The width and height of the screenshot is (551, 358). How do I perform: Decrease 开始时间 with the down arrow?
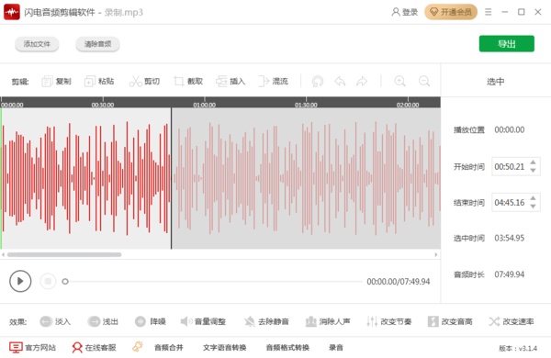[x=533, y=171]
